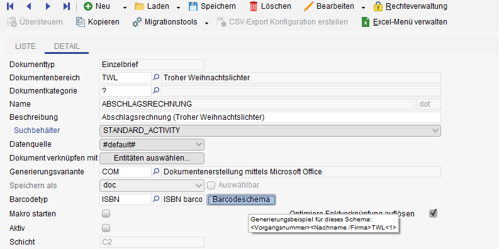Open Generierungsvariante lookup magnifier
499x249 pixels.
pyautogui.click(x=156, y=172)
